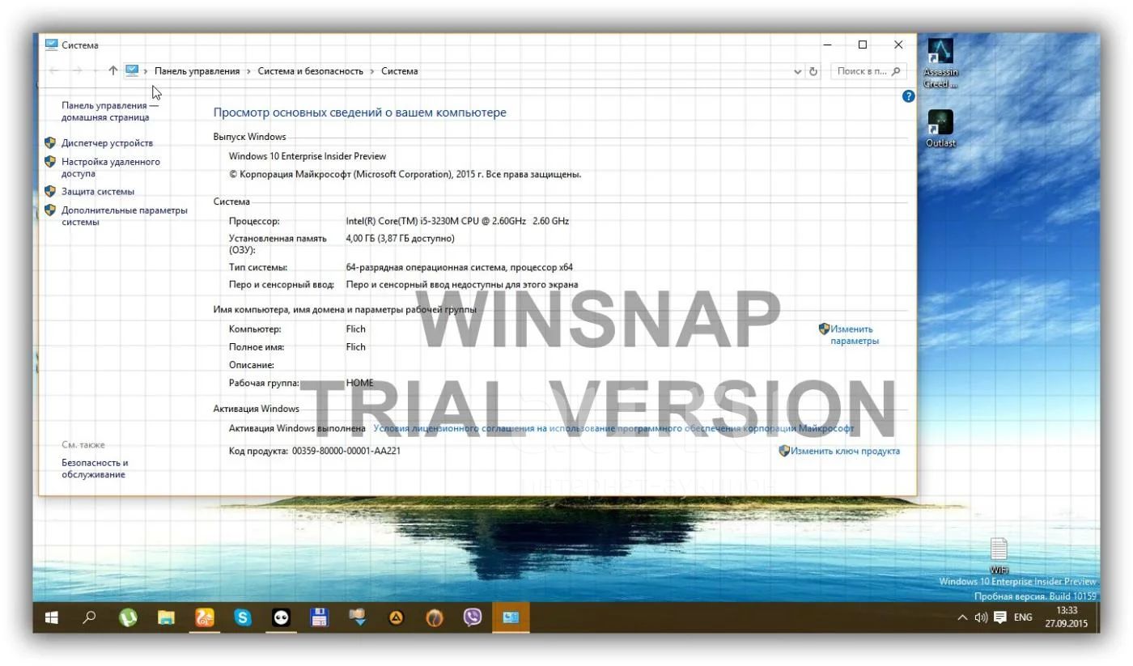Open Outlast desktop shortcut
This screenshot has width=1133, height=666.
tap(940, 129)
